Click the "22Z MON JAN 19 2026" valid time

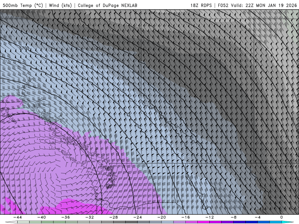click(x=271, y=5)
